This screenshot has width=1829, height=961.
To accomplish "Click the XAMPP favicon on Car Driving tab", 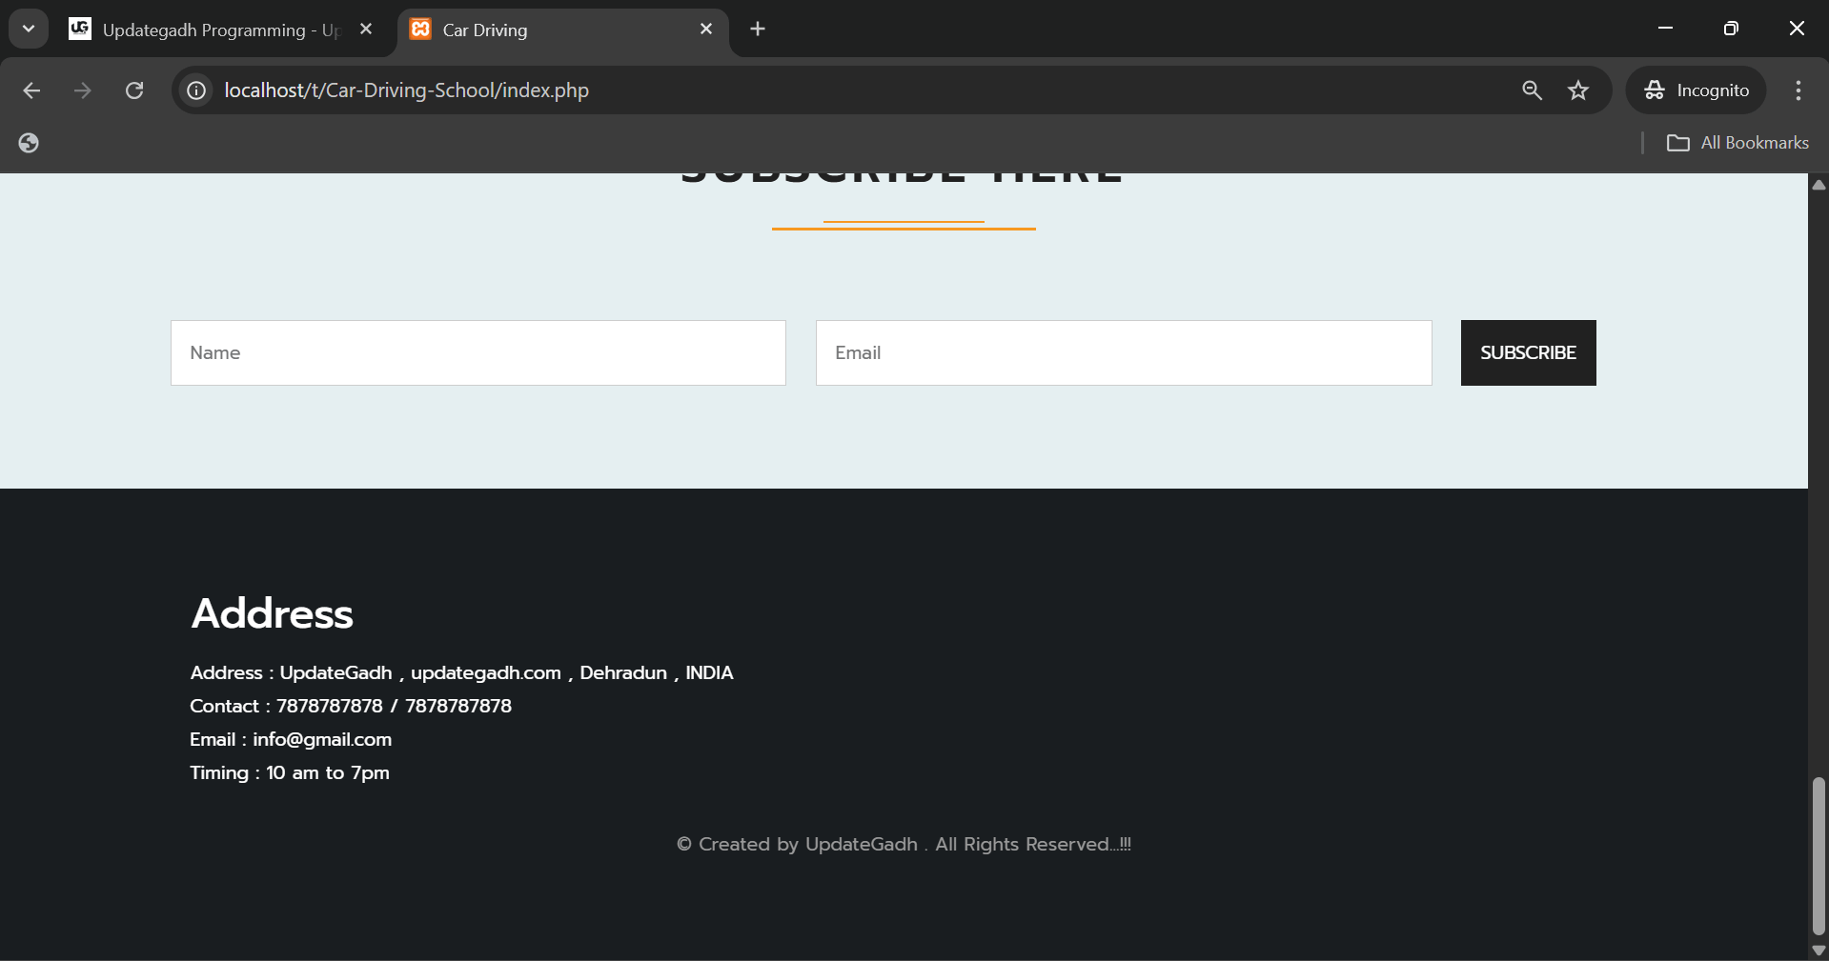I will pos(420,30).
